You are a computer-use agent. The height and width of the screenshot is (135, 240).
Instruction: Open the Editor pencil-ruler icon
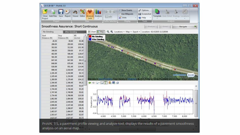(x=82, y=12)
